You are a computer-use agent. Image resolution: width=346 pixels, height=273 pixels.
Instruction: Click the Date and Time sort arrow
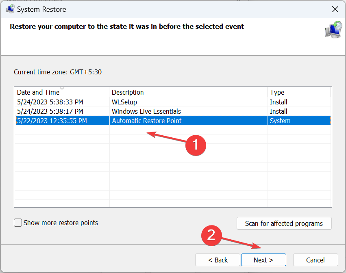point(62,89)
